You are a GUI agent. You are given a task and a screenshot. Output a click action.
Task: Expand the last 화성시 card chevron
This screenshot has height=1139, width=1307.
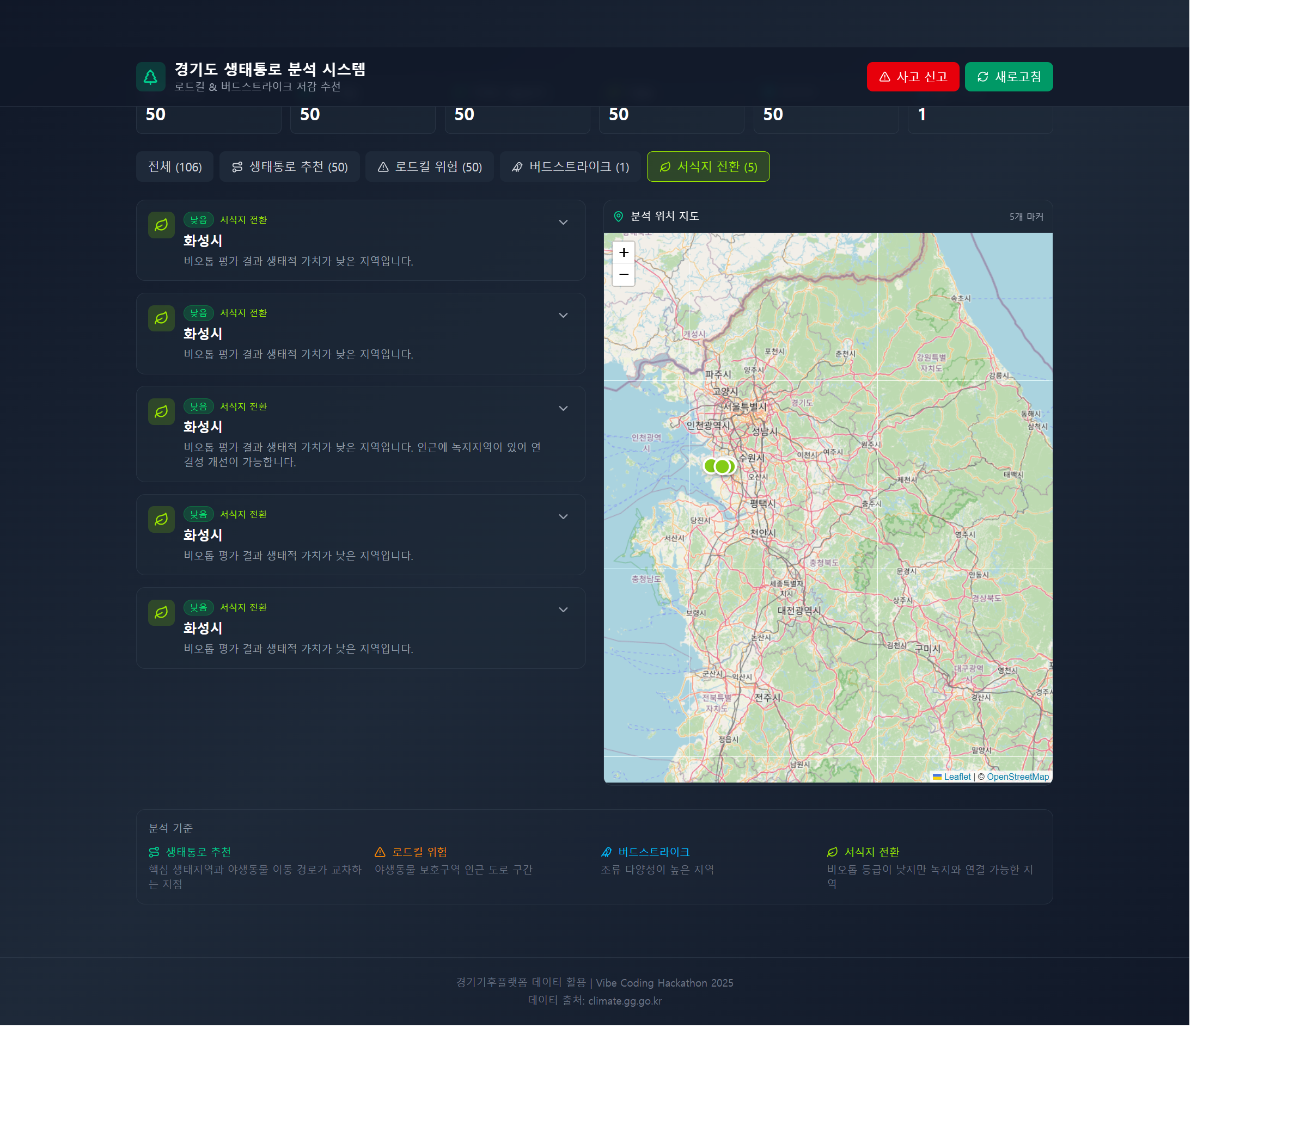[x=563, y=610]
